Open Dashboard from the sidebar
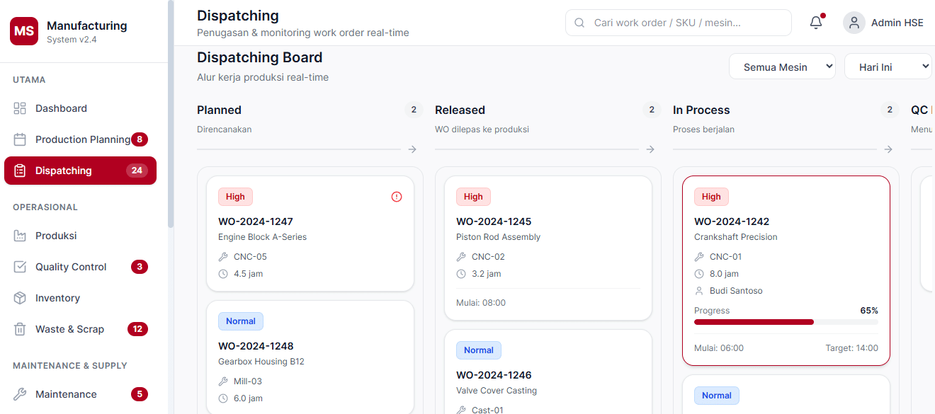The image size is (935, 414). (61, 108)
